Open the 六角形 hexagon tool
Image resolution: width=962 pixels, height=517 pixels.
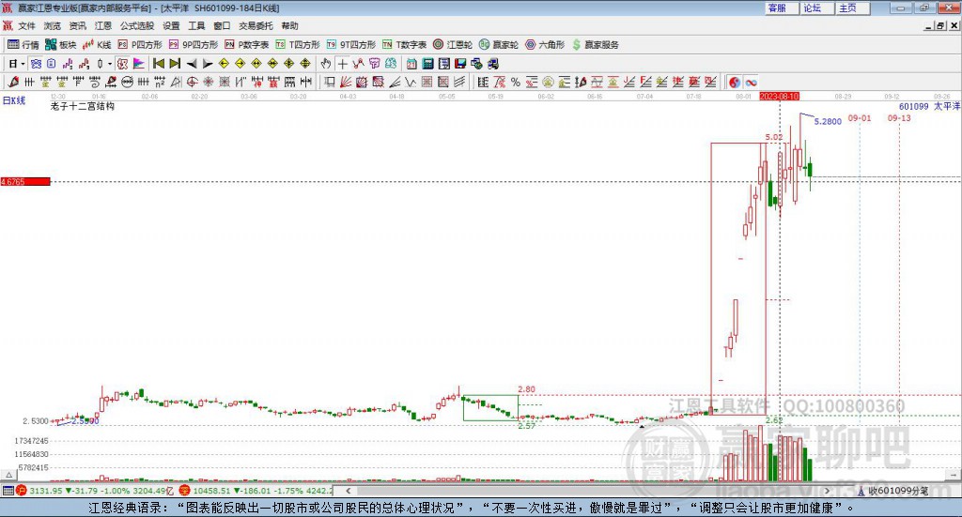click(545, 45)
